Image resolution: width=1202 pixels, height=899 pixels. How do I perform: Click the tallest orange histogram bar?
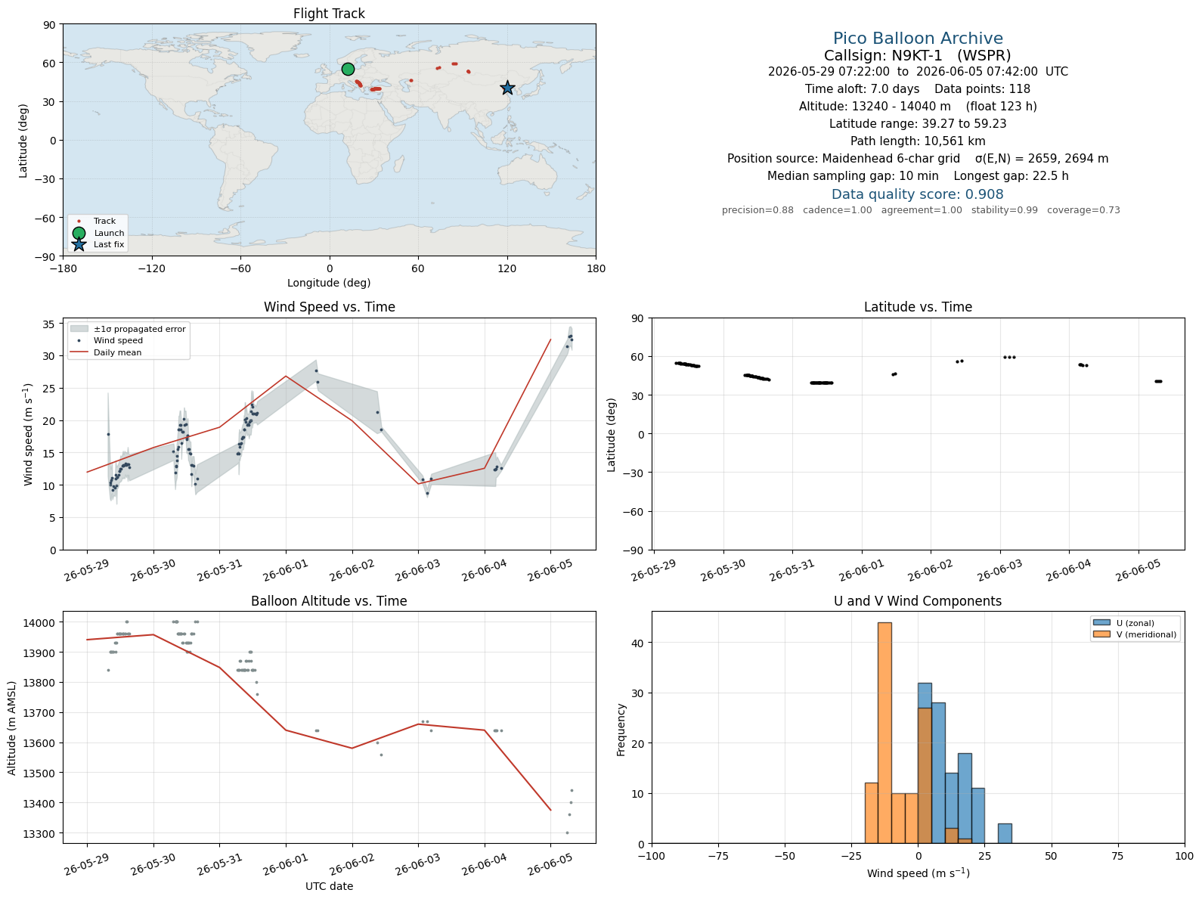coord(884,733)
